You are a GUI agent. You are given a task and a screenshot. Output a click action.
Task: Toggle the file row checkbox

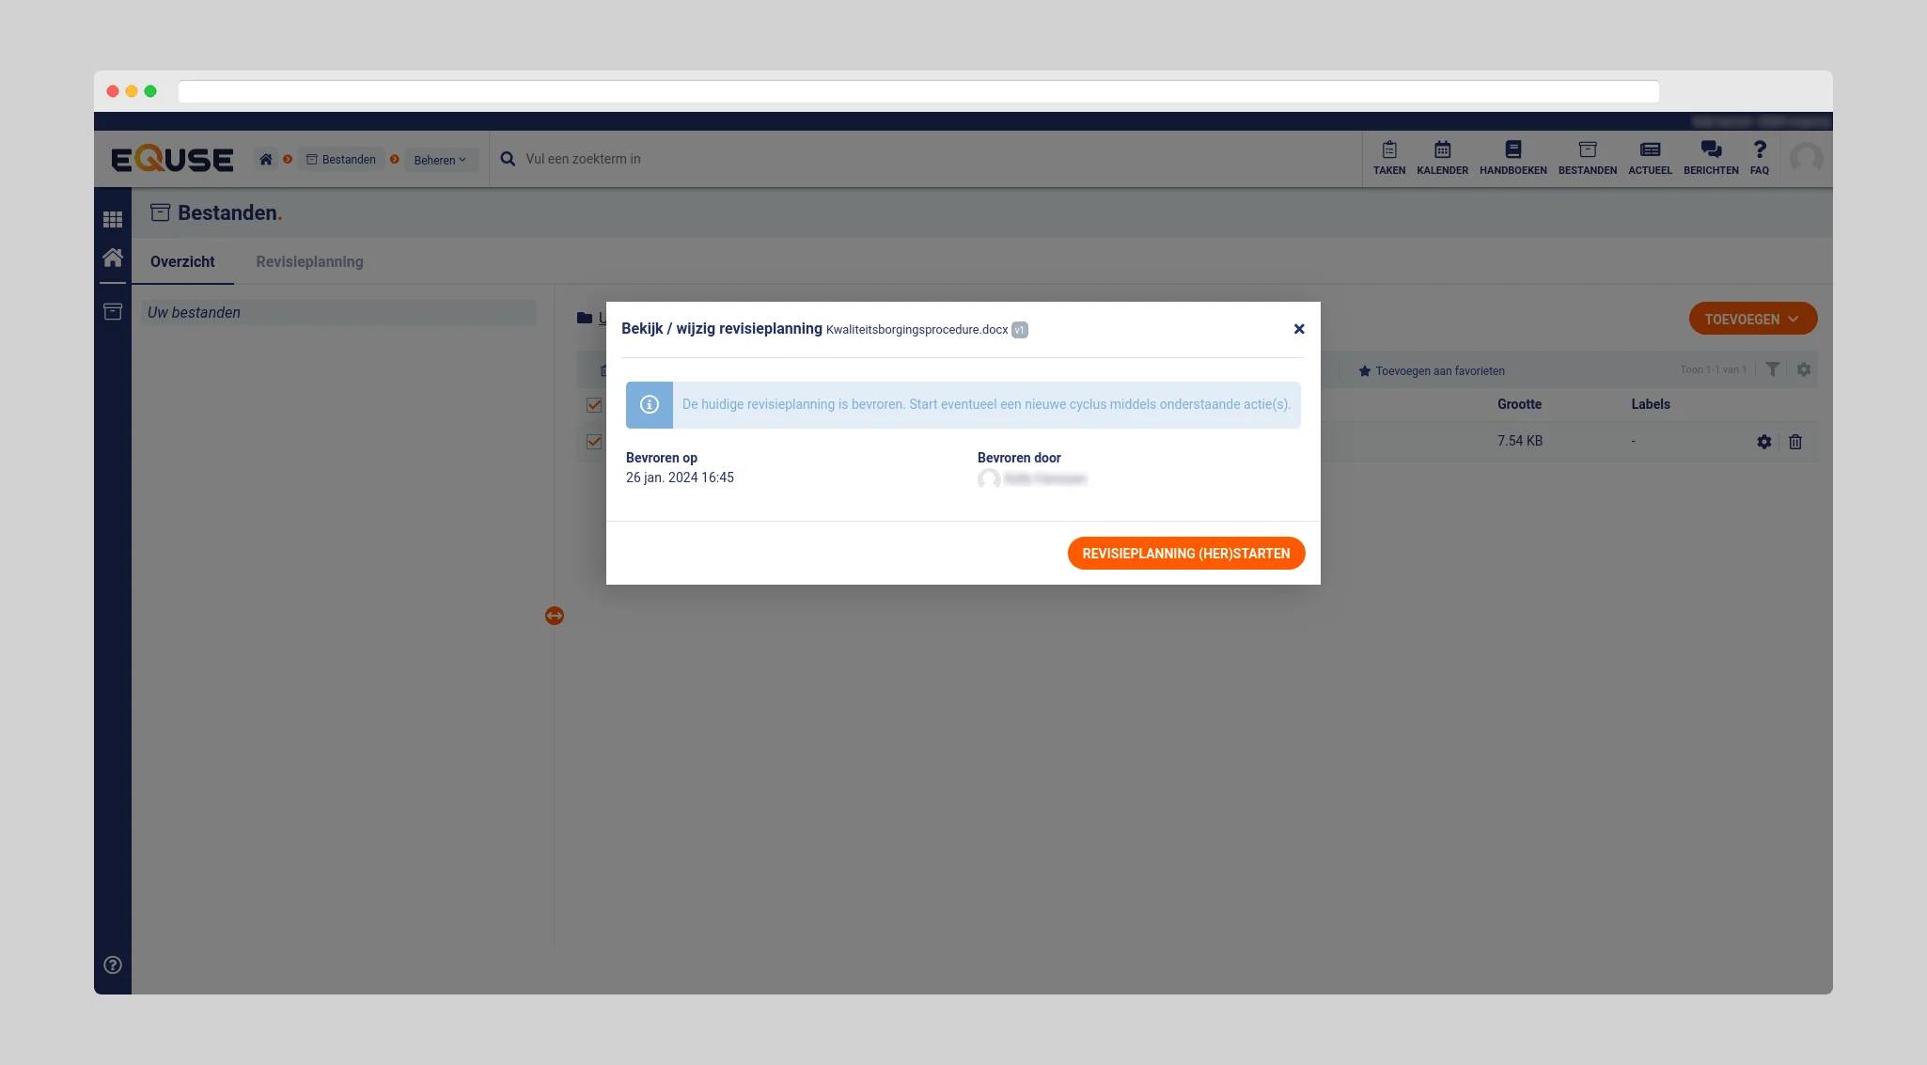coord(594,442)
